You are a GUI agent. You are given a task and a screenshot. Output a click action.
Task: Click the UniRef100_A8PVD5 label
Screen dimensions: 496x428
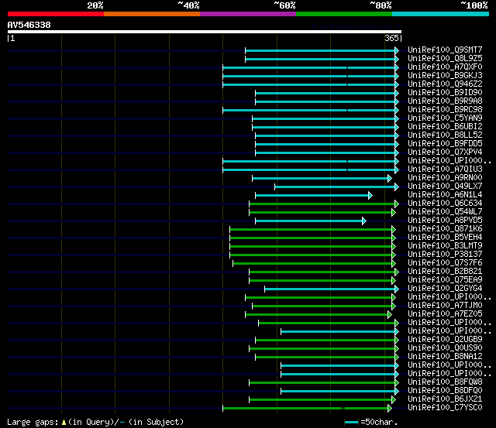point(445,221)
